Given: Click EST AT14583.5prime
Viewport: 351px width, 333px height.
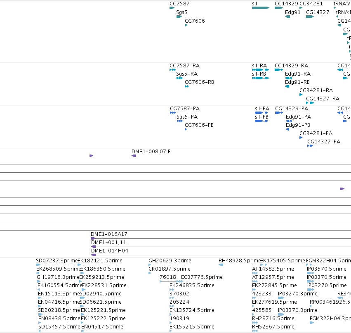Looking at the screenshot, I should [273, 269].
